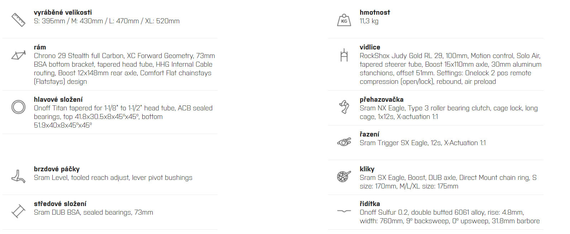The width and height of the screenshot is (570, 234).
Task: Click the rear derailleur icon beside přehazovačka
Action: coord(344,107)
